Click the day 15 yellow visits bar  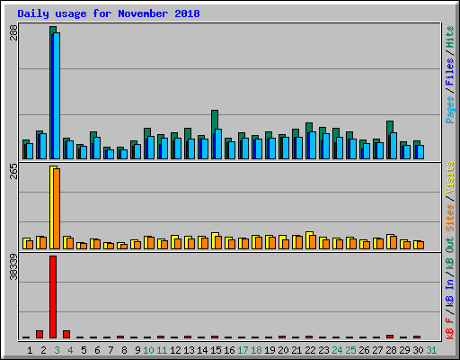[x=214, y=240]
